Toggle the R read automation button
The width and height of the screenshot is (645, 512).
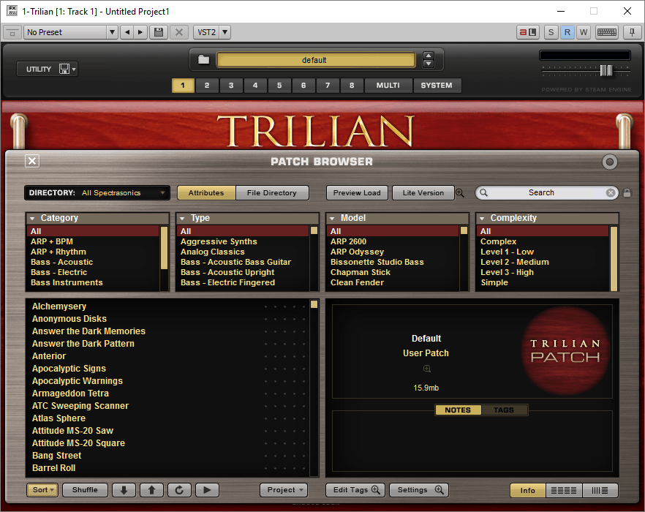click(567, 32)
